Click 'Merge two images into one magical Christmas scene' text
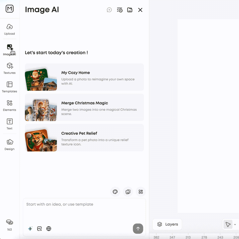Viewport: 239px width, 239px height. (x=99, y=112)
